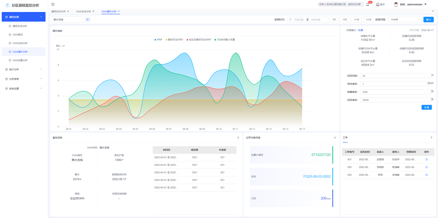Click the home icon labeled 首页
Image resolution: width=438 pixels, height=218 pixels.
point(380,4)
